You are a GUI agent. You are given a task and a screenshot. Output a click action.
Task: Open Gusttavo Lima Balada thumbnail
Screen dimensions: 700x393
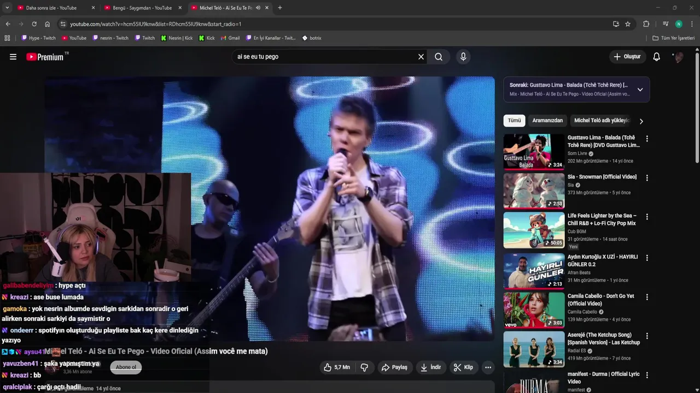534,151
